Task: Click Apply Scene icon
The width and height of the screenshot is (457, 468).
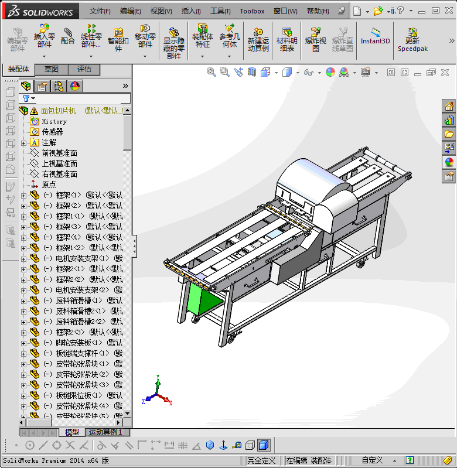Action: [x=344, y=72]
